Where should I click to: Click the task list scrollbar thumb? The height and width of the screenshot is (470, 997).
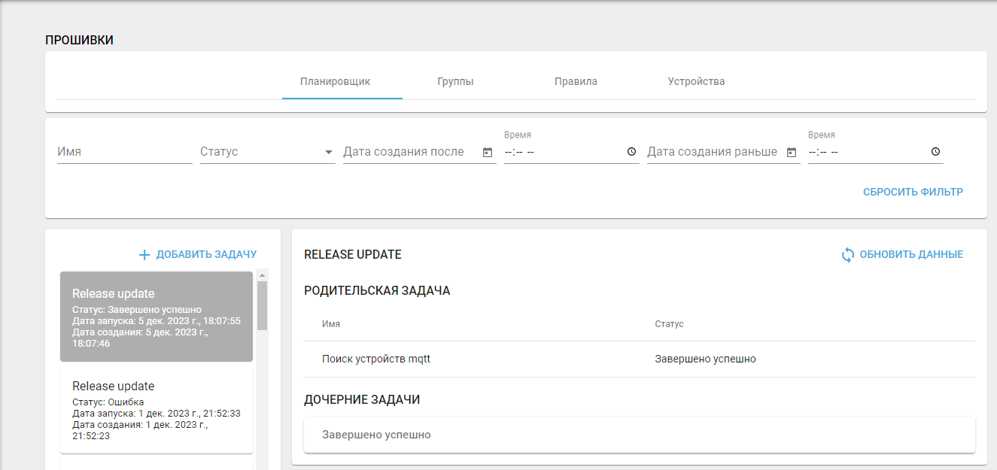click(262, 305)
